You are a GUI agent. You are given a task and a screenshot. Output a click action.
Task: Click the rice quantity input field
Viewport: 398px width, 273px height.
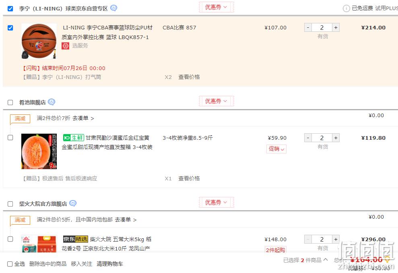click(322, 239)
